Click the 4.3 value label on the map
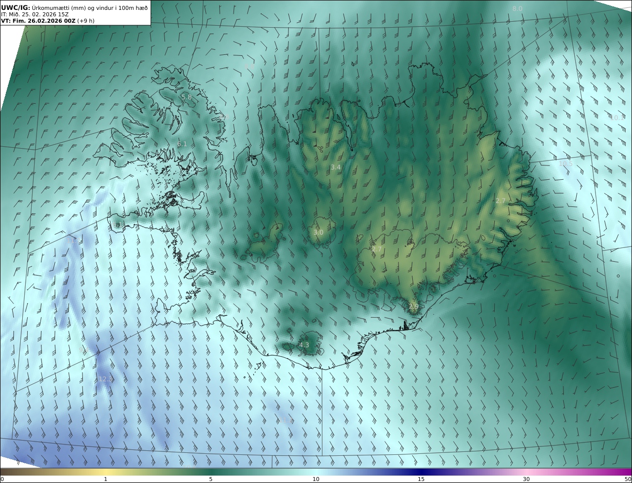This screenshot has height=483, width=632. pos(304,345)
